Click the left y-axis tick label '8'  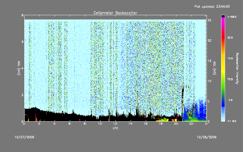22,15
